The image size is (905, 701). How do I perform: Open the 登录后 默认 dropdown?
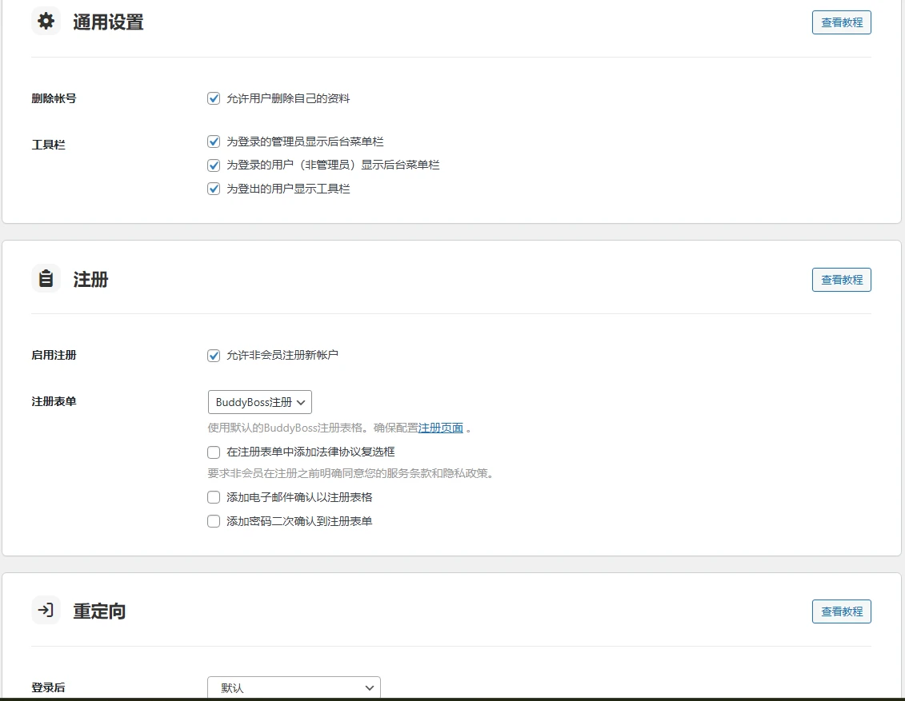coord(293,688)
